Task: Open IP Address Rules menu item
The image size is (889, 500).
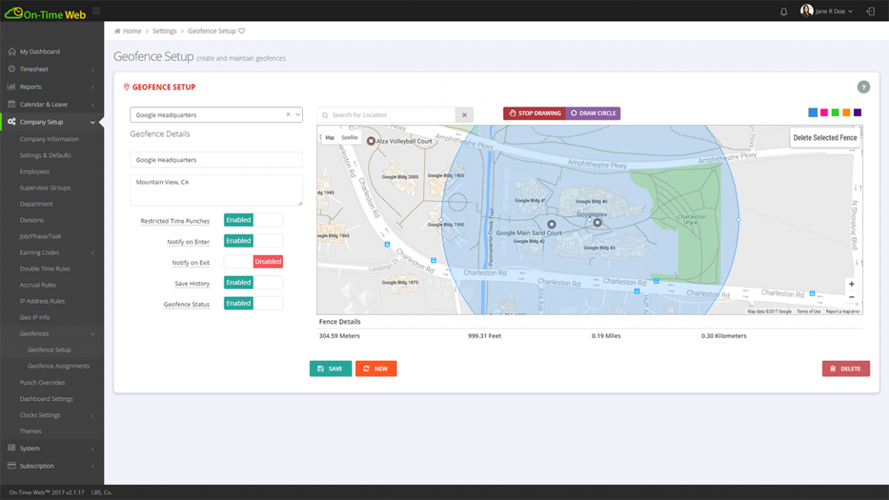Action: (42, 301)
